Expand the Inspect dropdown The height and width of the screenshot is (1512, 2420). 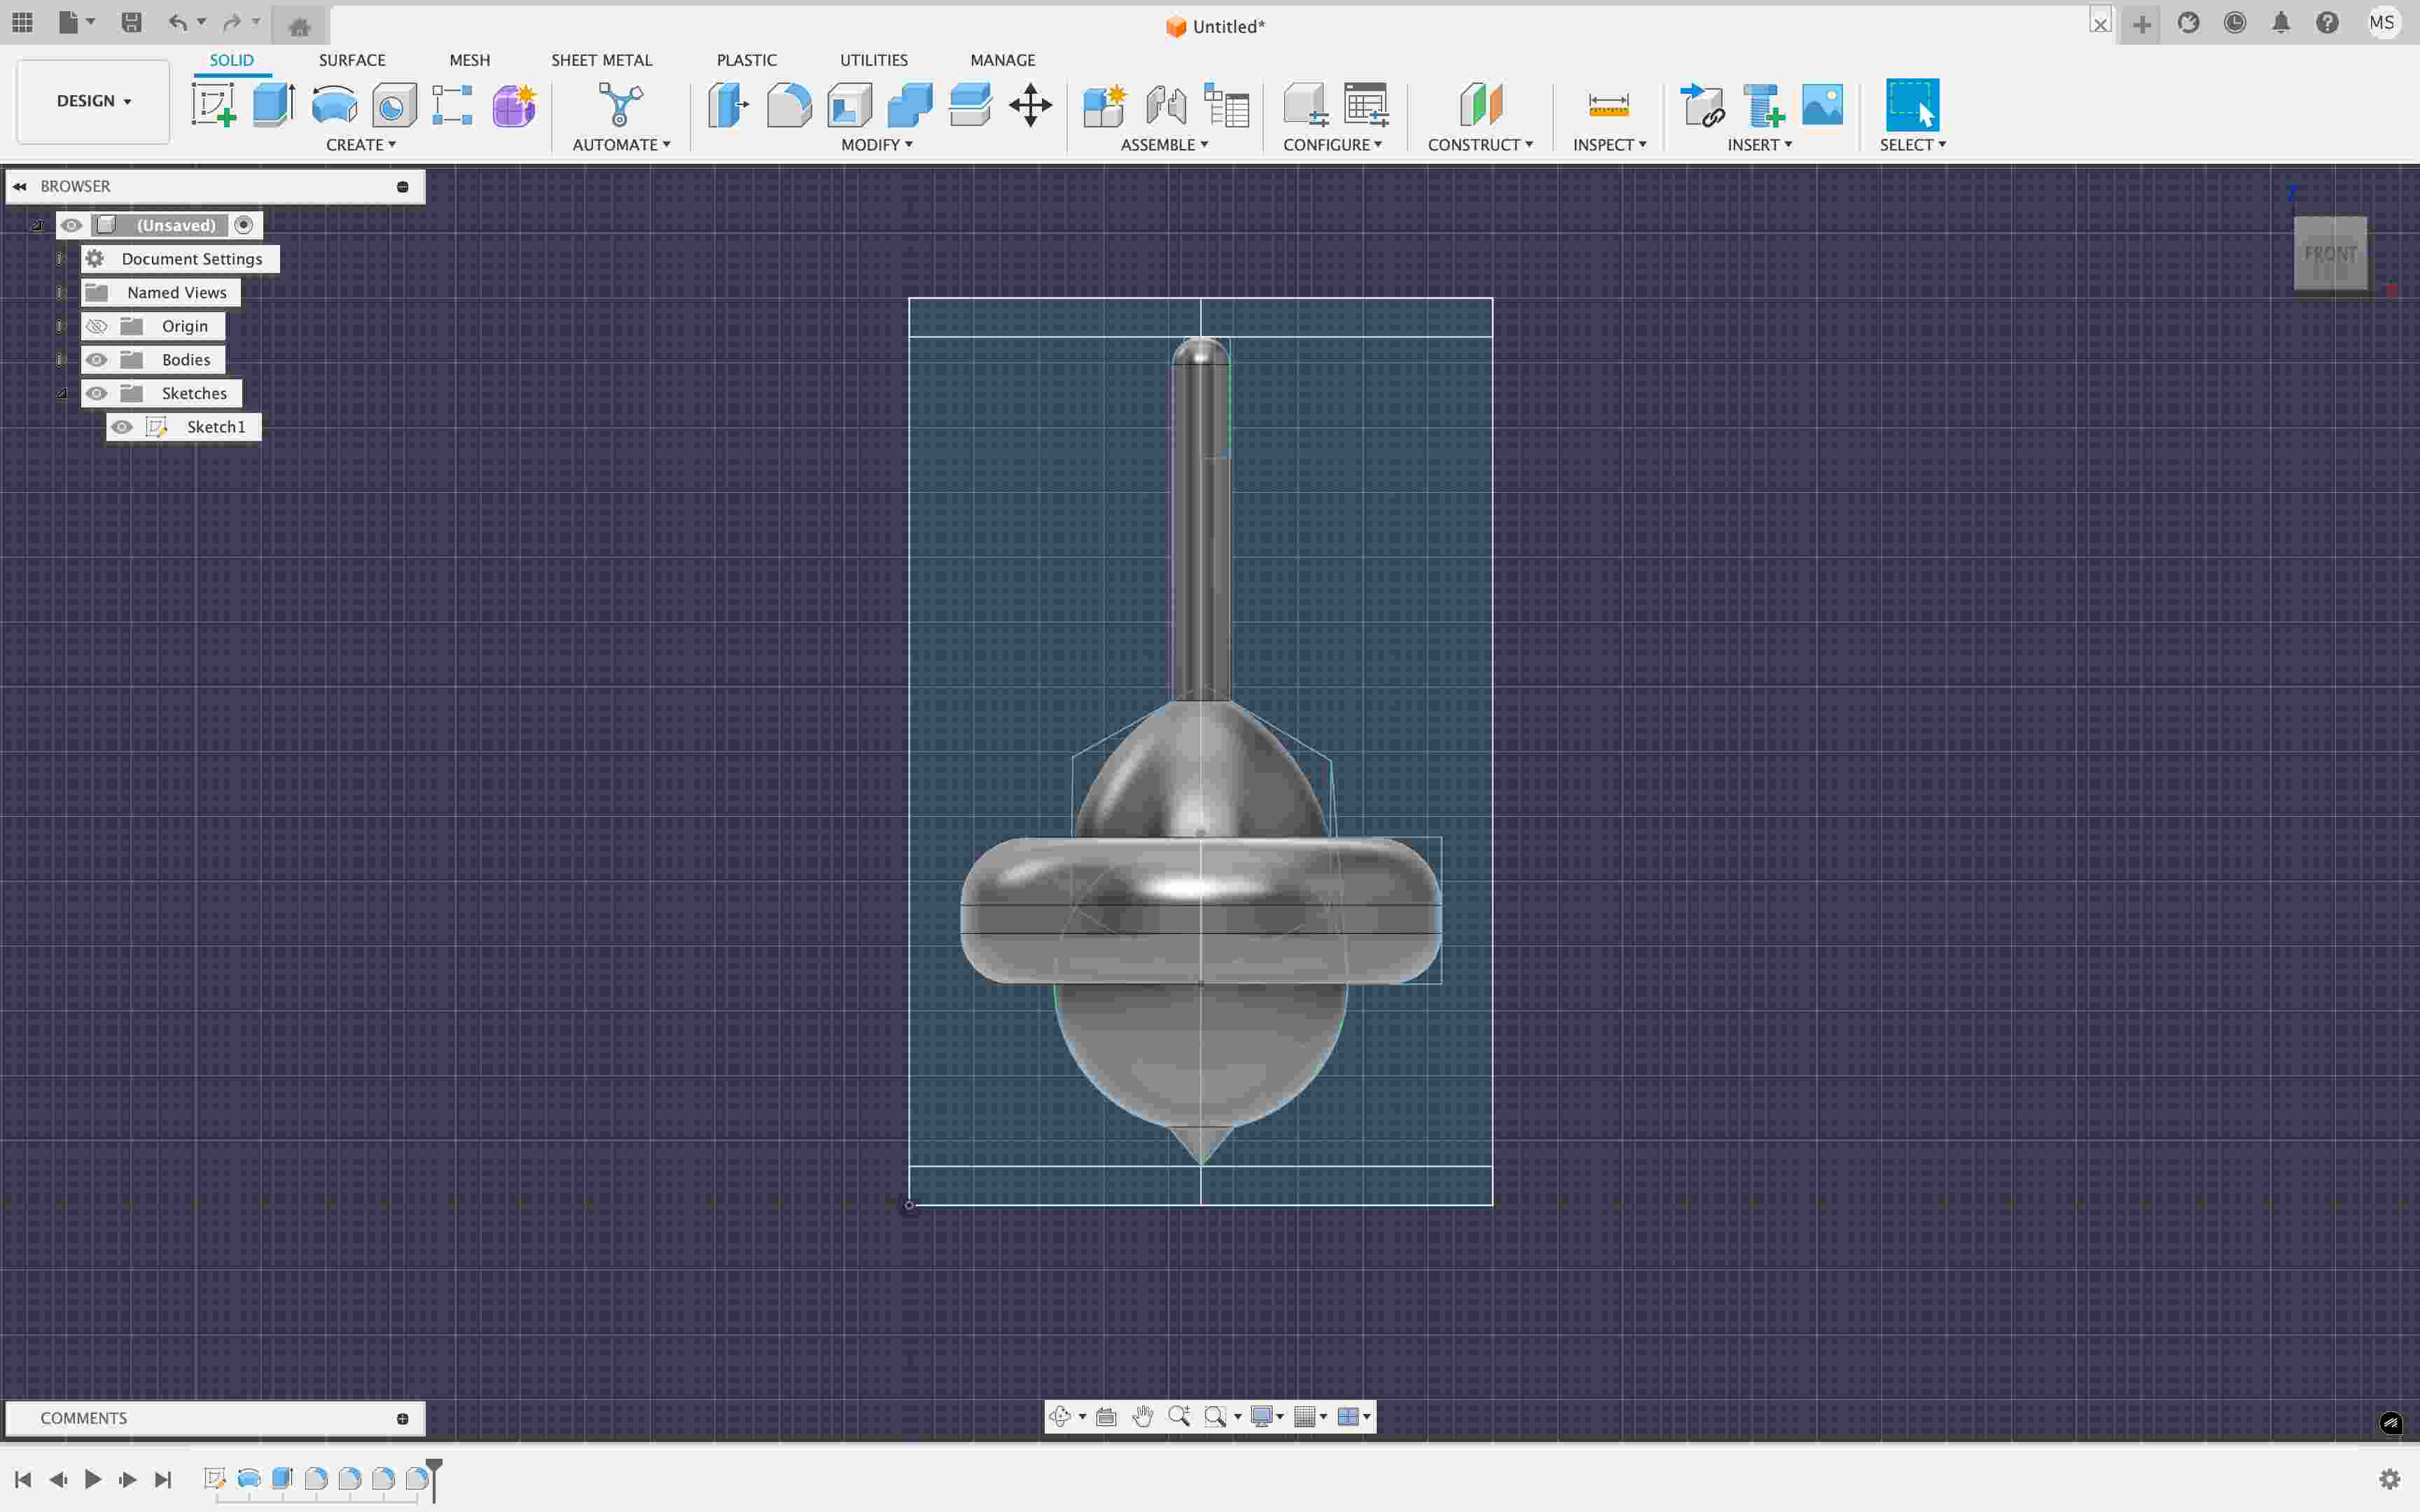point(1609,145)
